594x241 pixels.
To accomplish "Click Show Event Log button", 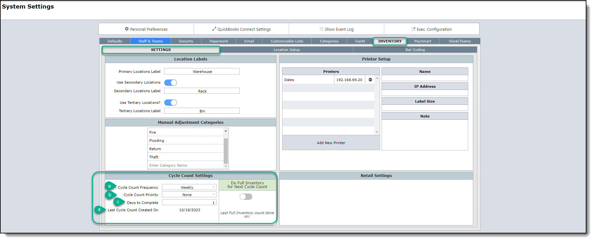I will (x=336, y=29).
